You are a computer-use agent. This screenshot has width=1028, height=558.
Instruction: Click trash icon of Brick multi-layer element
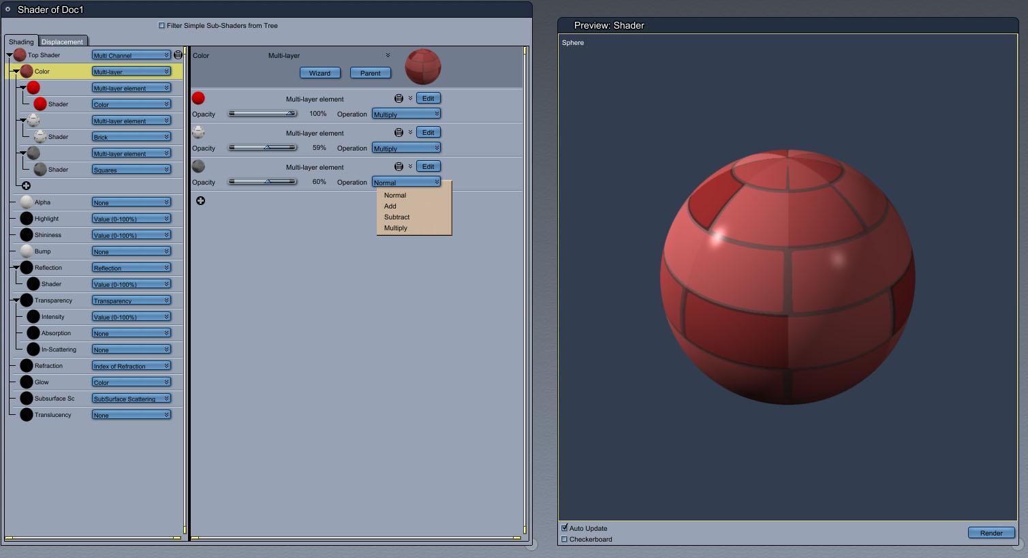[x=399, y=132]
